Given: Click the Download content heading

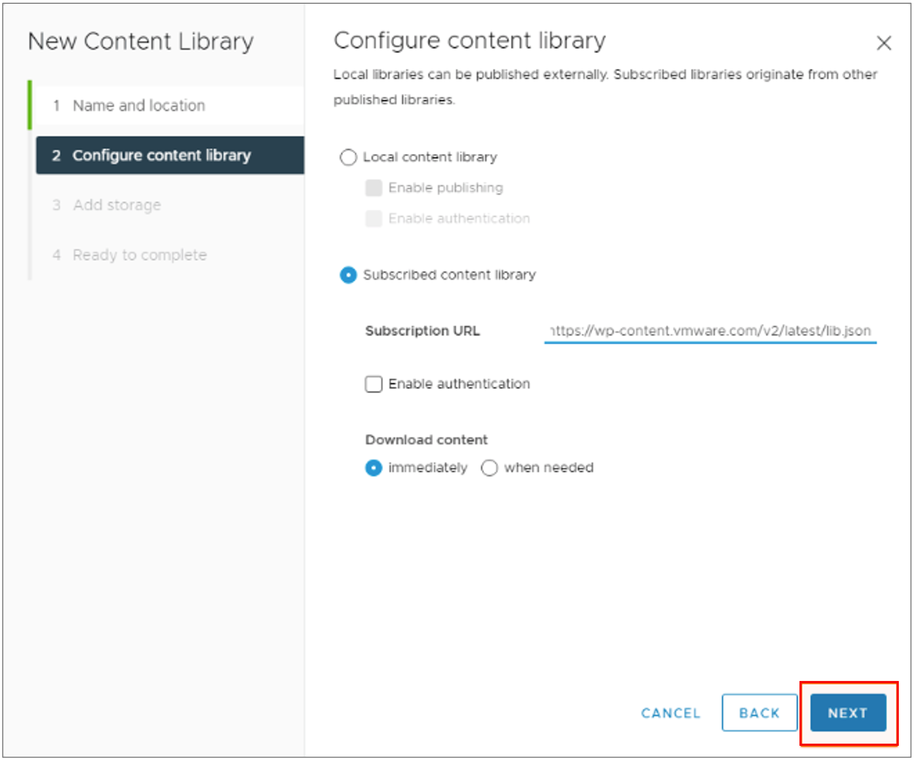Looking at the screenshot, I should pos(426,440).
